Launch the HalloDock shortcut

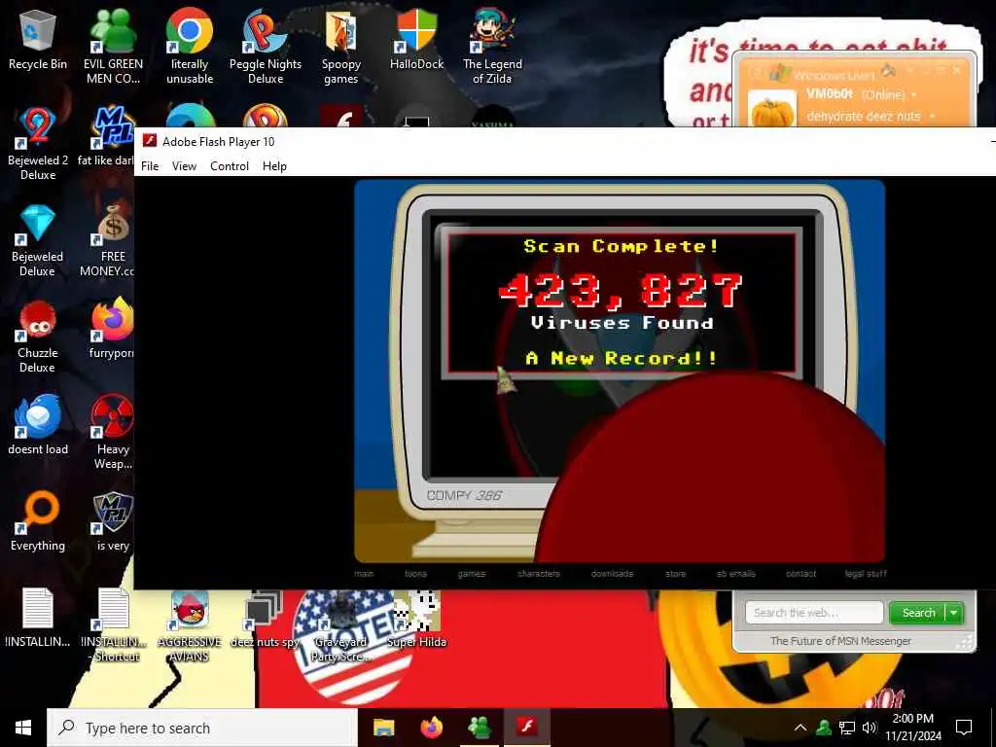pos(416,40)
